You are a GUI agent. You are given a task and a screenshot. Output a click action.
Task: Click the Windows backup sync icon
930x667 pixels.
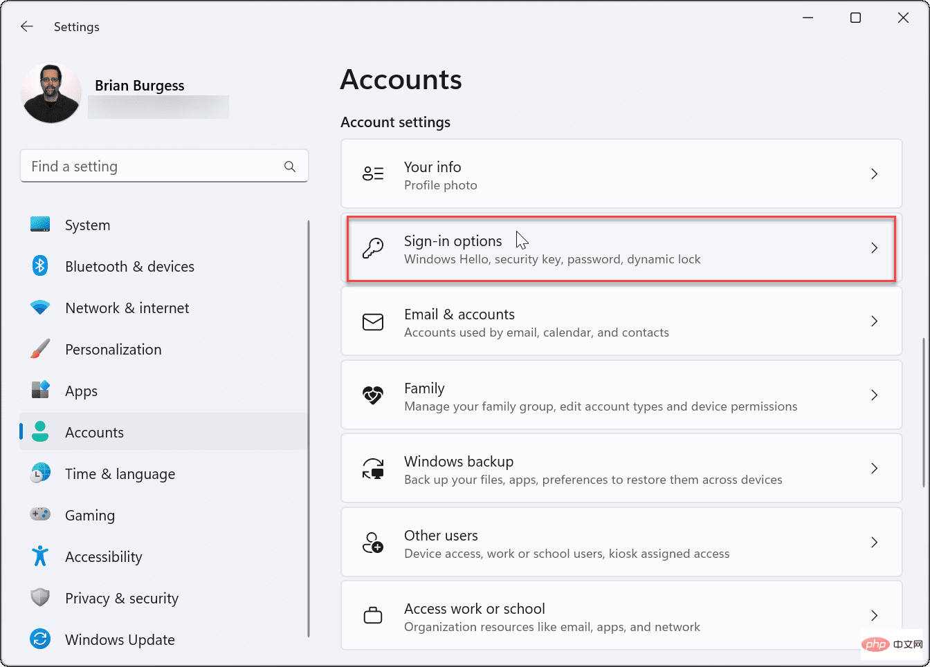373,469
